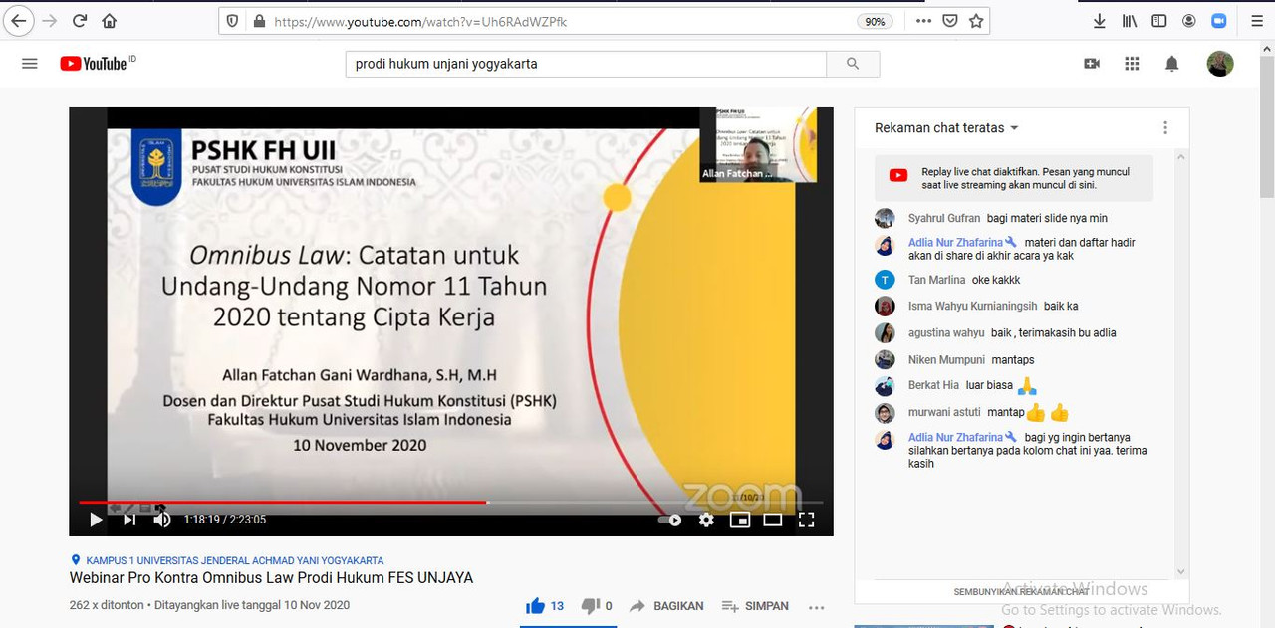The image size is (1275, 628).
Task: Click the Zoom extension icon
Action: [1219, 21]
